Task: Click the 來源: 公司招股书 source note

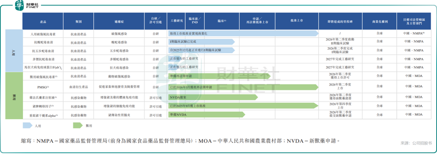Action: coord(416,143)
